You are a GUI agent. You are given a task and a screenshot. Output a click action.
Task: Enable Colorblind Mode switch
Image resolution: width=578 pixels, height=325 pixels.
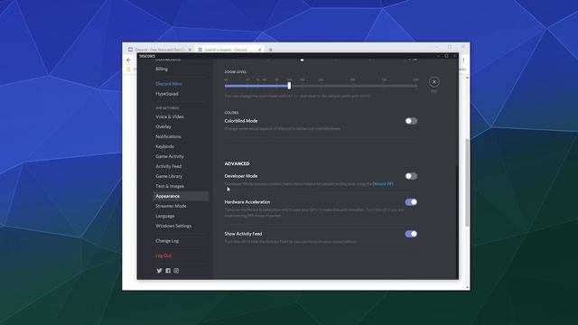pos(411,121)
